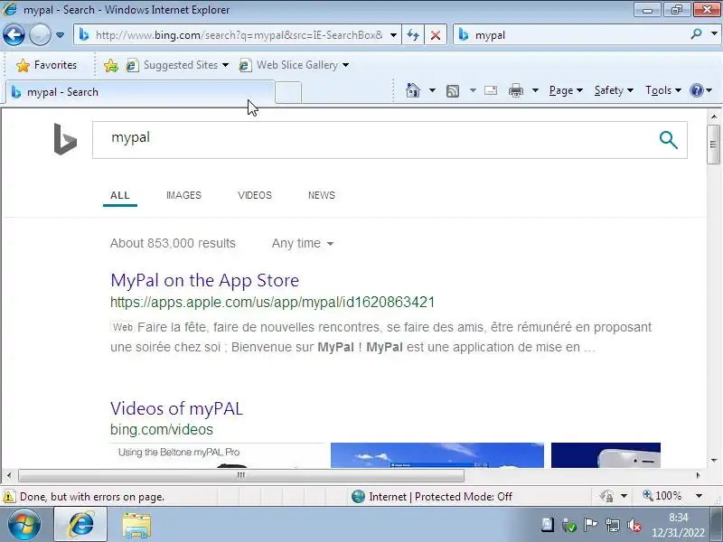Open Using the Beltone myPAL Pro video thumbnail

[x=217, y=455]
